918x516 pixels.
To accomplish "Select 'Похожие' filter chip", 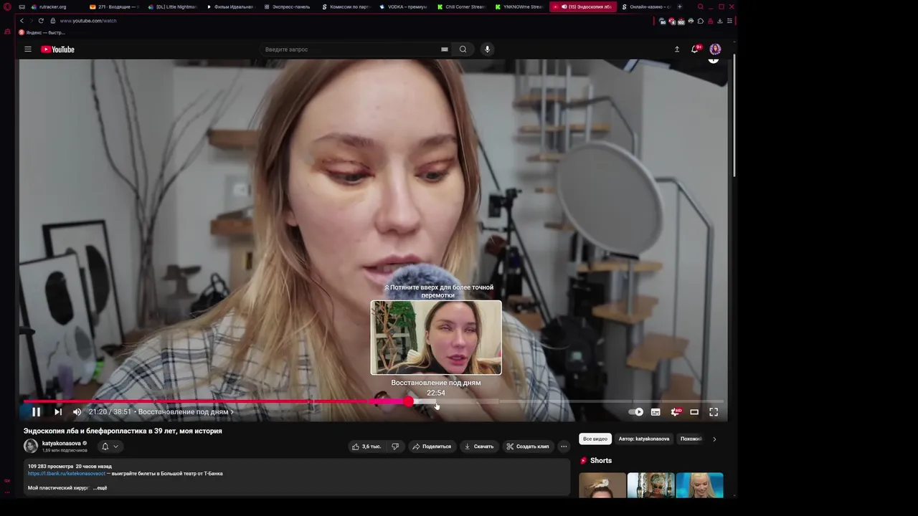I will (691, 439).
